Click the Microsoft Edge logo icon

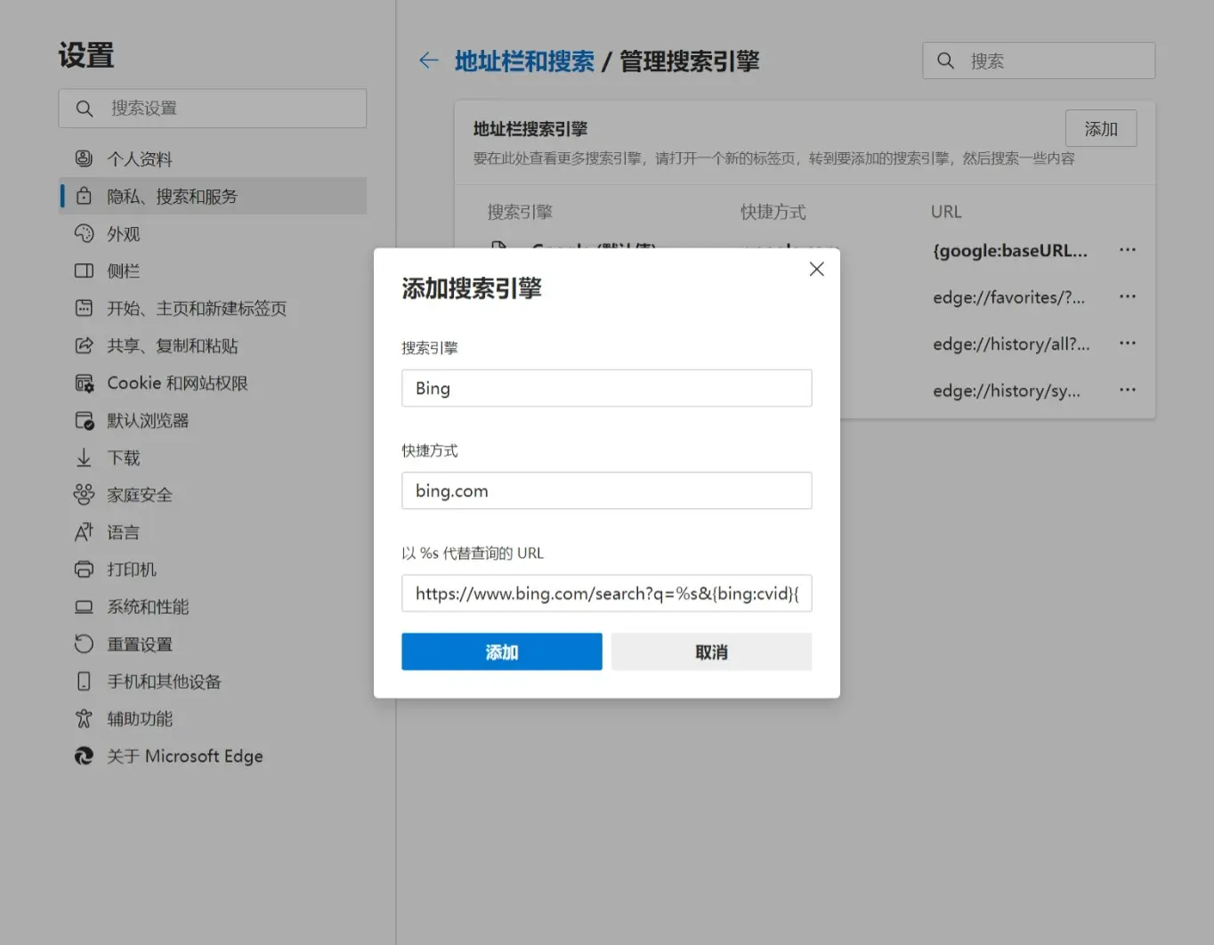(84, 755)
